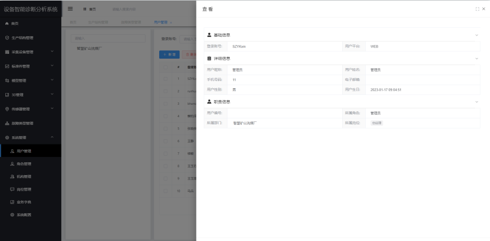Expand 采集设备管理 using its arrow

click(x=52, y=52)
